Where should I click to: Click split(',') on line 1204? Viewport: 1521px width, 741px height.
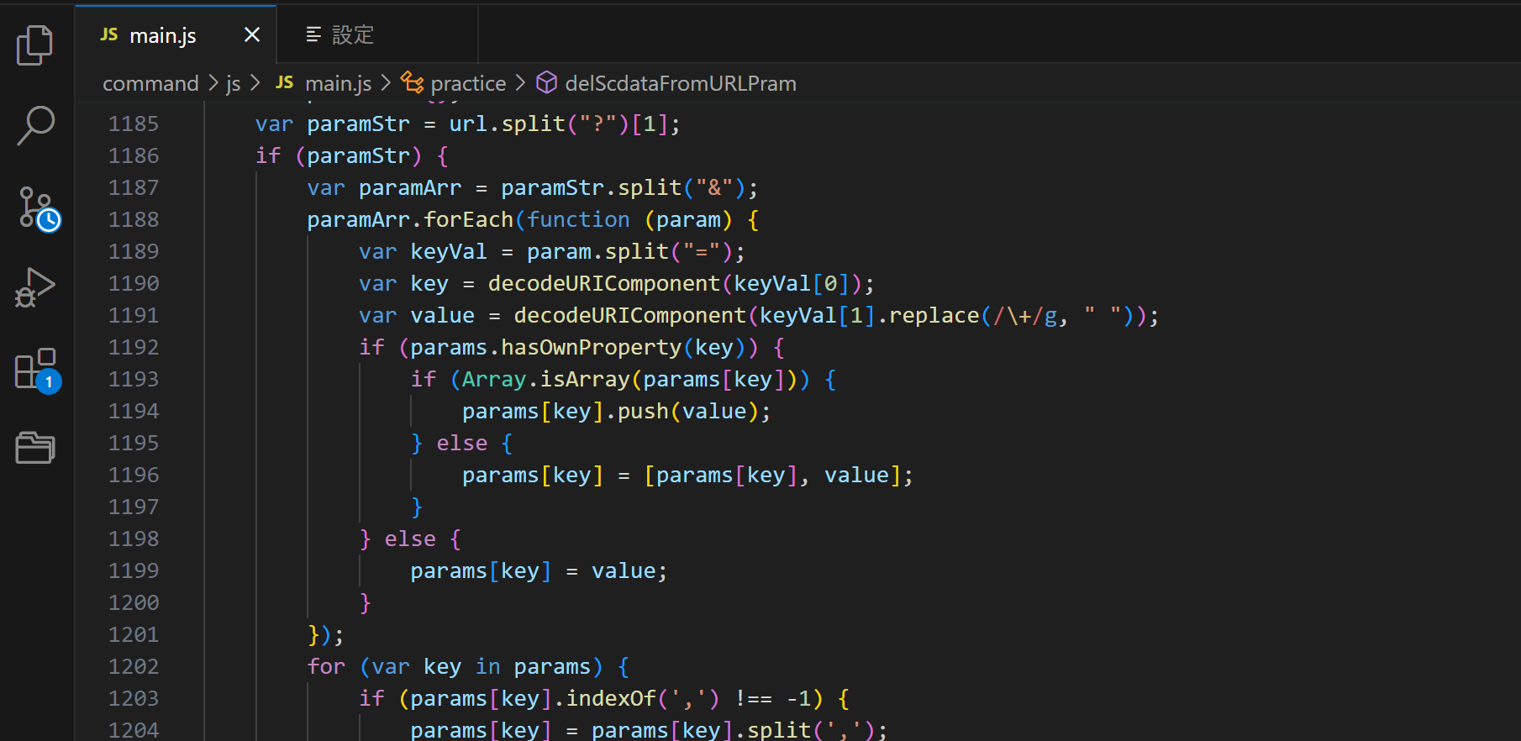811,730
